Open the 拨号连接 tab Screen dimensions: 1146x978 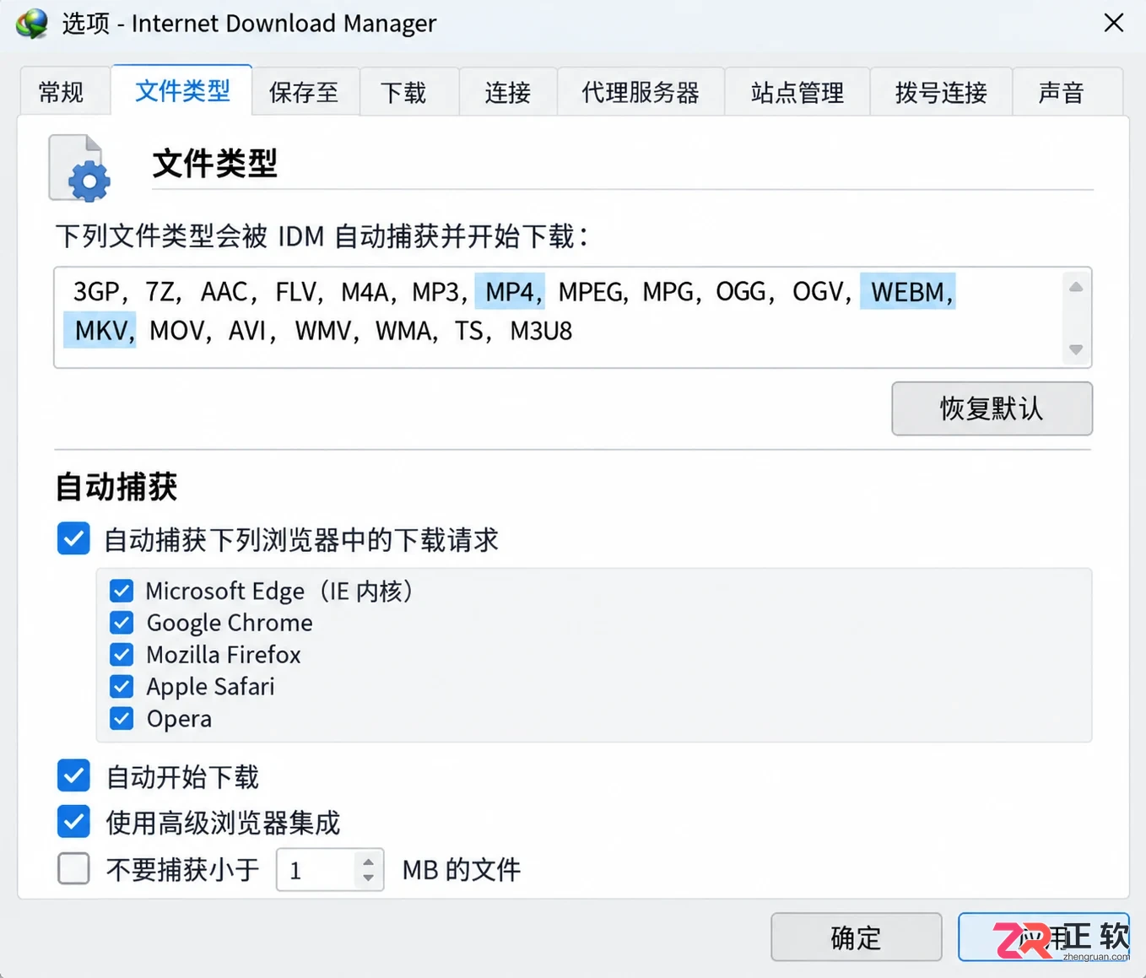pos(941,92)
